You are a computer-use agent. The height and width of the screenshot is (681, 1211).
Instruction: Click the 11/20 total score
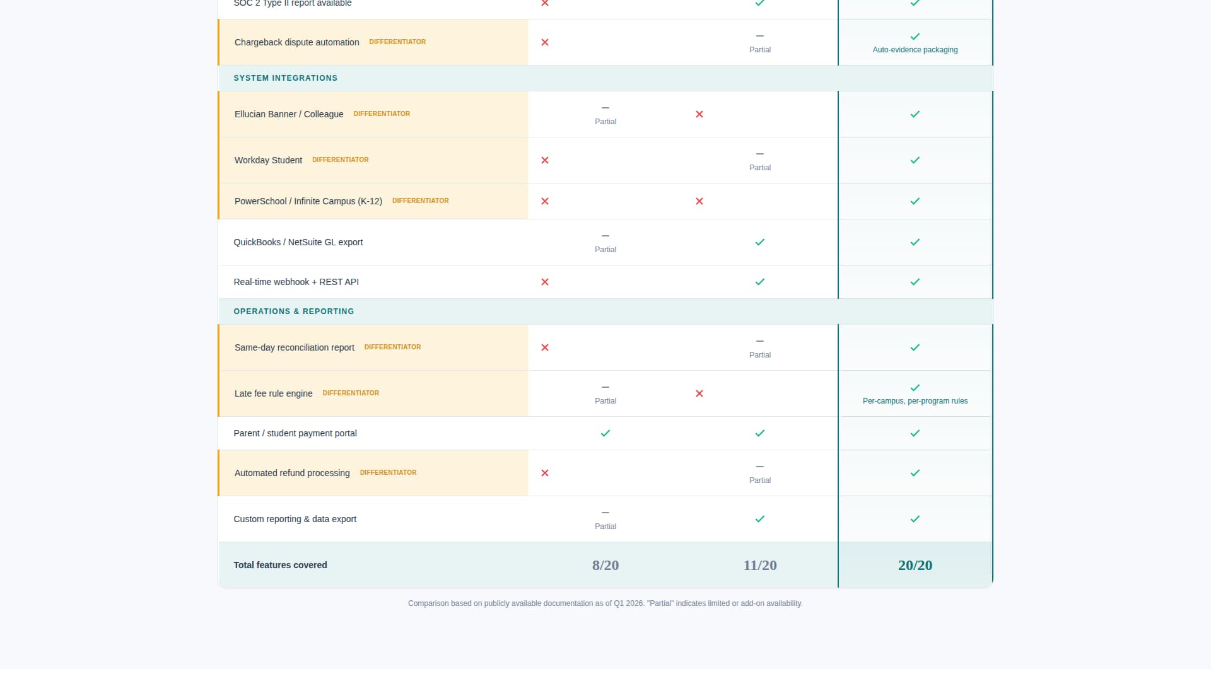[760, 566]
